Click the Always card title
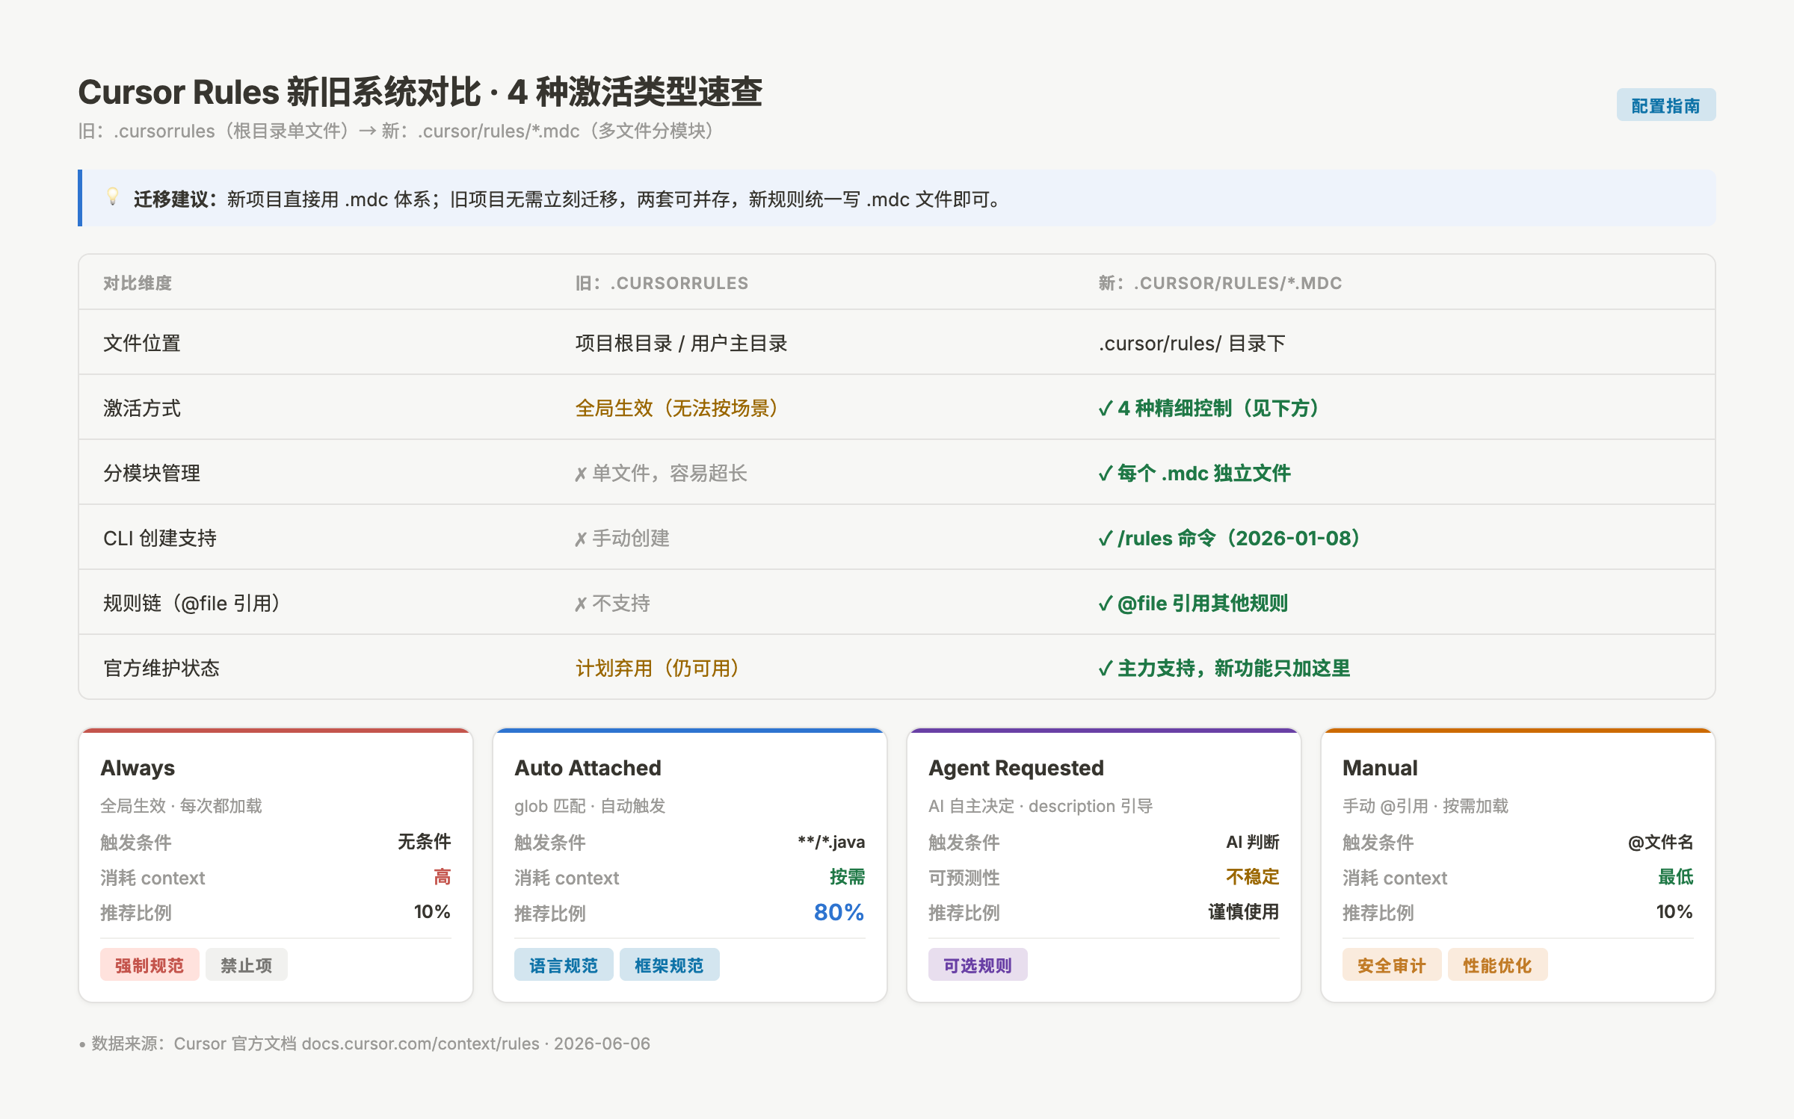The width and height of the screenshot is (1794, 1119). tap(138, 768)
